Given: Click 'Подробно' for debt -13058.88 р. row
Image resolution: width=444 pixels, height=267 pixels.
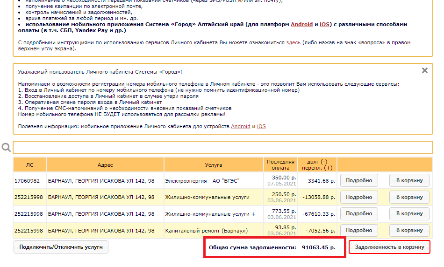Looking at the screenshot, I should (x=359, y=197).
